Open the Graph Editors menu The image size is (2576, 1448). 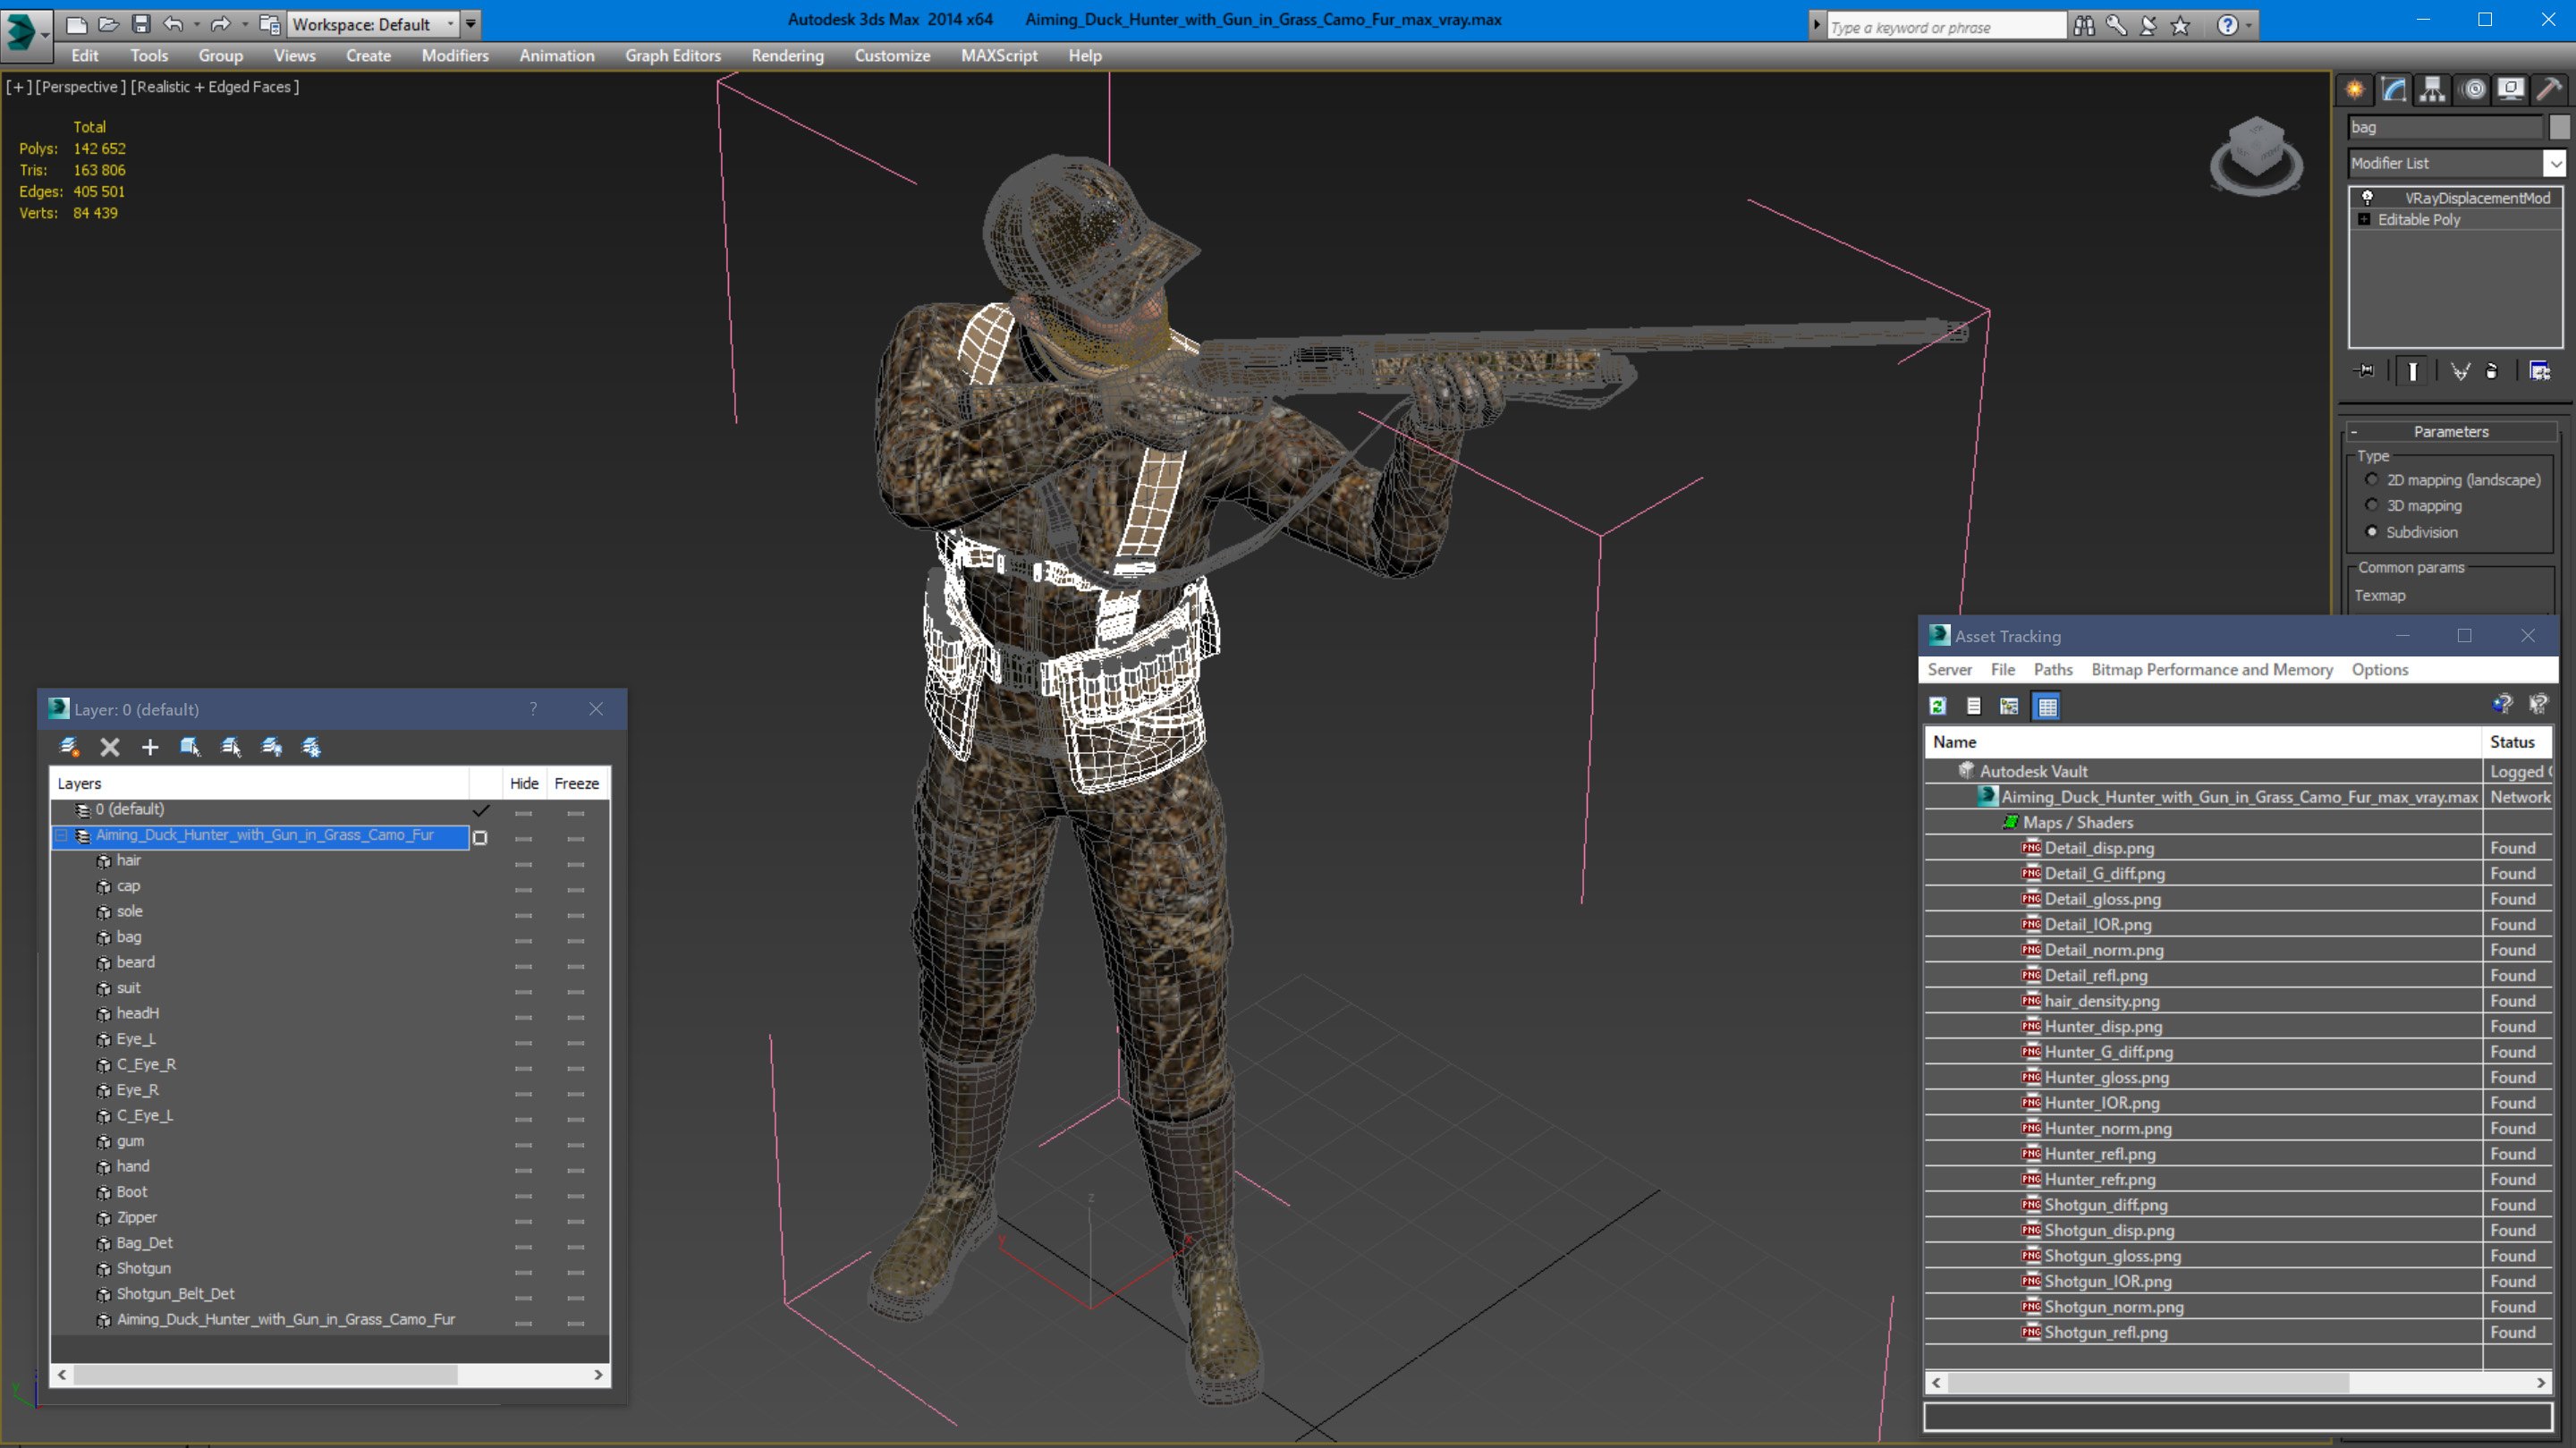point(671,55)
